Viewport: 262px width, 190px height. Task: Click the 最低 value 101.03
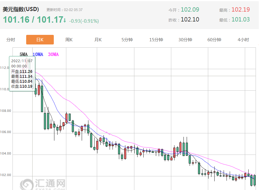[x=240, y=20]
